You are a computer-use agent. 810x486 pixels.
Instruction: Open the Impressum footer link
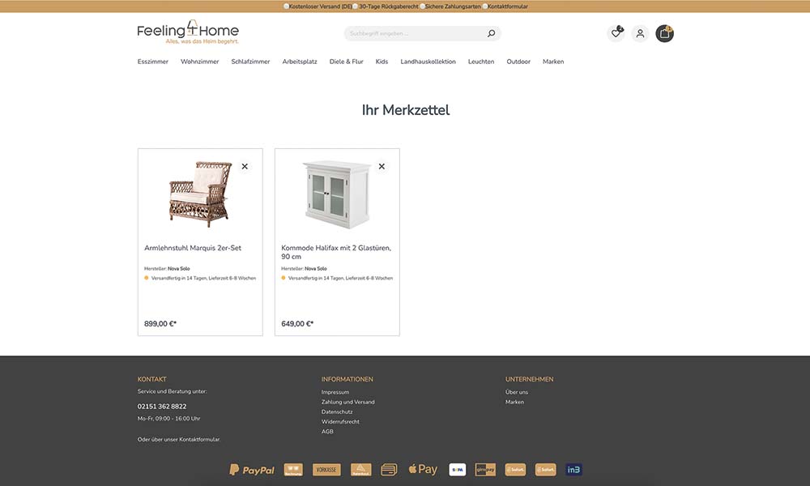tap(335, 392)
